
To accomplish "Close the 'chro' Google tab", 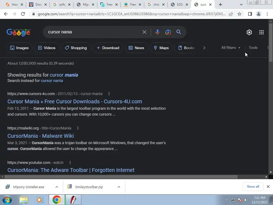I will (x=163, y=5).
